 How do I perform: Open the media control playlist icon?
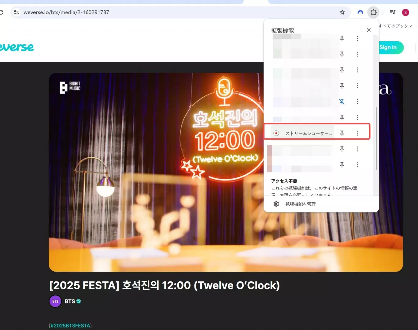pos(393,12)
